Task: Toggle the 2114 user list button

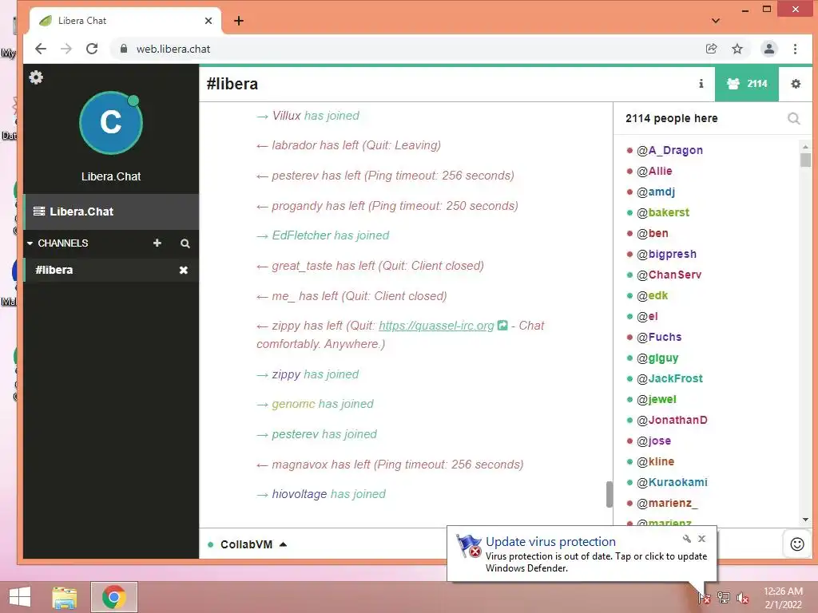Action: [747, 83]
